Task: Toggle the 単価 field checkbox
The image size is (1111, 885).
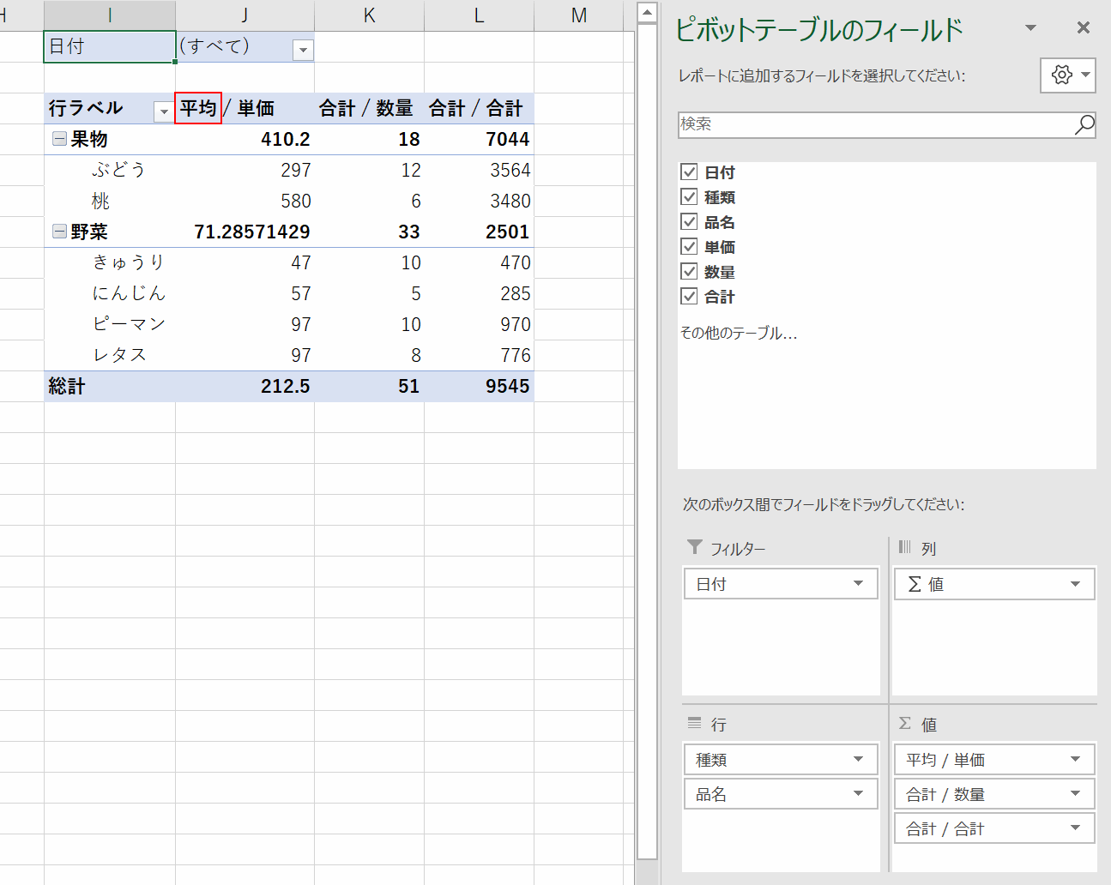Action: pos(689,247)
